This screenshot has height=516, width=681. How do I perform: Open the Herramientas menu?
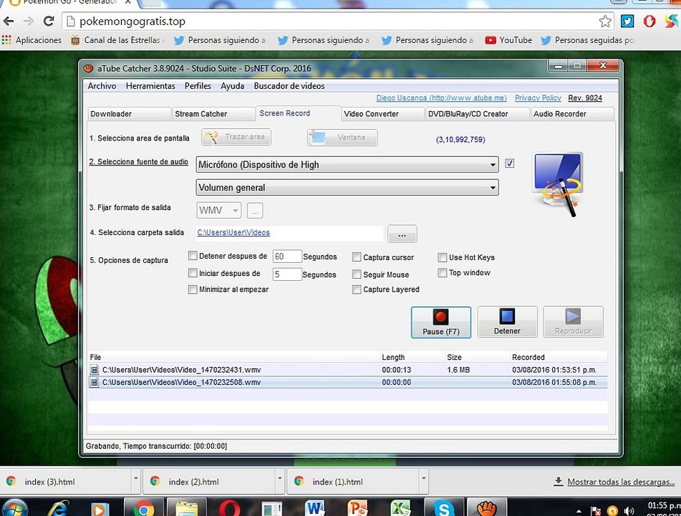[150, 86]
